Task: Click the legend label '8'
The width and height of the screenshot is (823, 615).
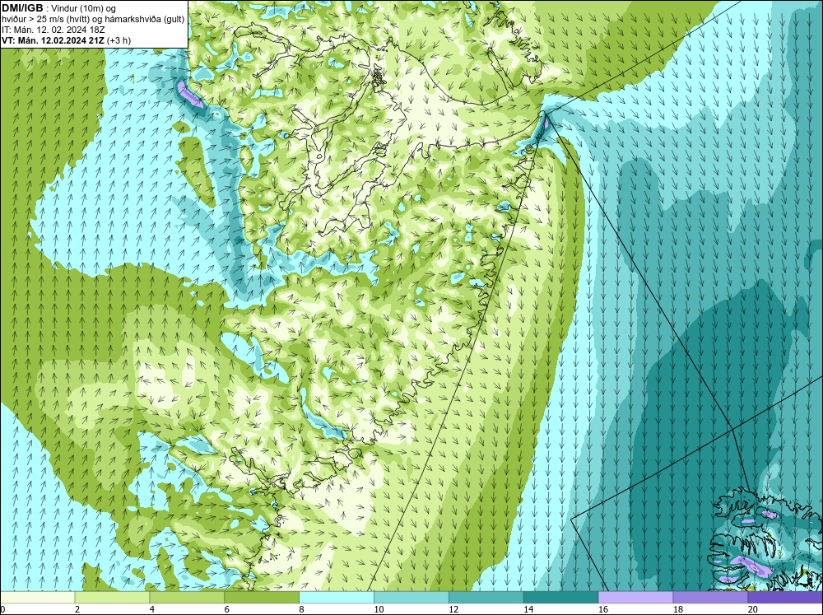Action: 302,609
